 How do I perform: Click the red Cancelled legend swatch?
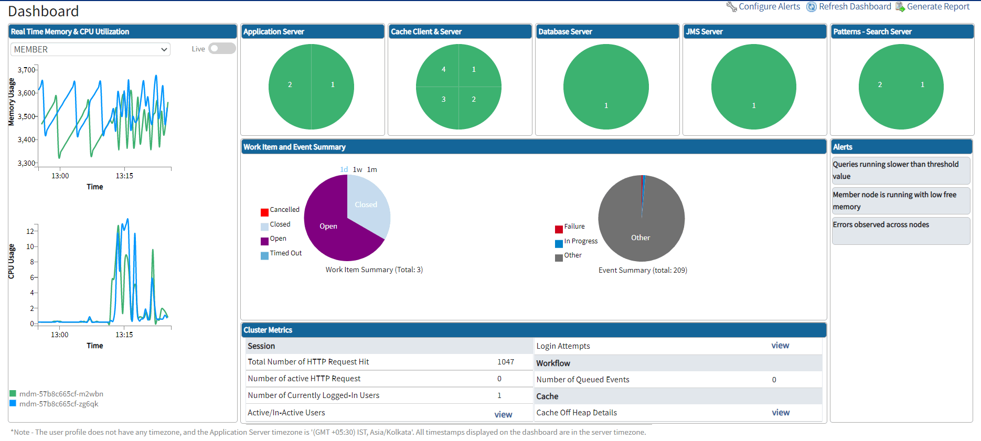click(264, 212)
